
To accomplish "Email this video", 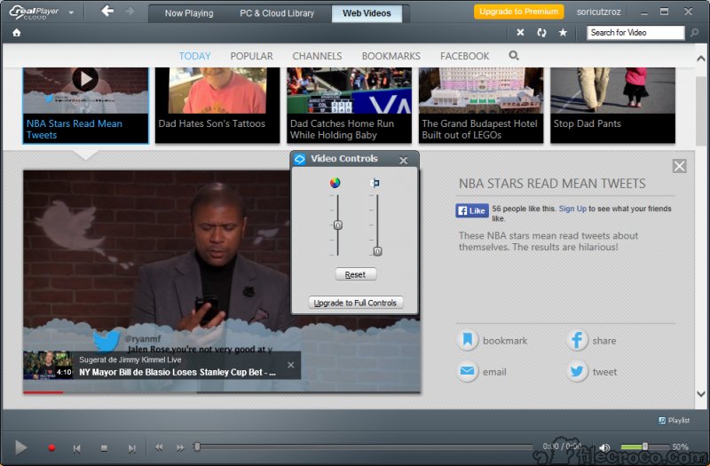I will click(x=482, y=372).
